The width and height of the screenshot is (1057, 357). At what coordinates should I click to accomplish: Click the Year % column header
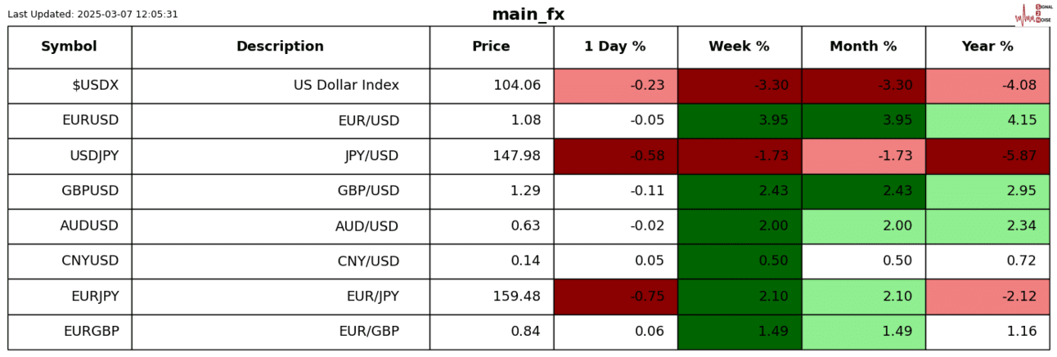[987, 47]
